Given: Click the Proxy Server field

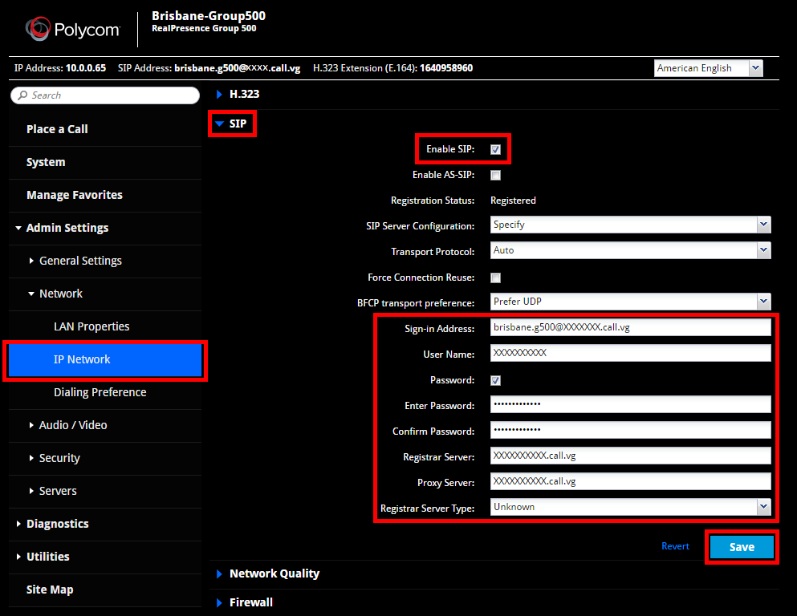Looking at the screenshot, I should [630, 481].
